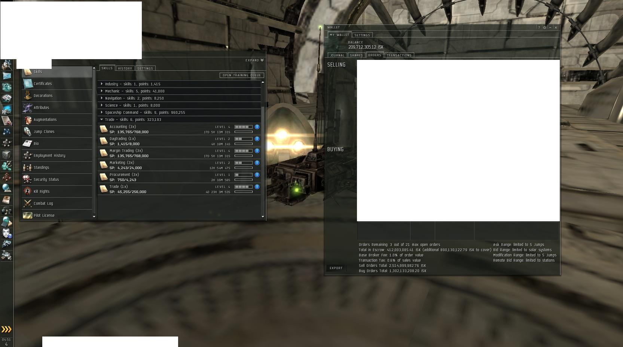
Task: Pin the Wallet window with the circle icon
Action: pyautogui.click(x=544, y=27)
